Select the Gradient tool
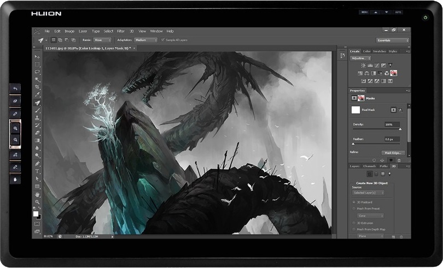 click(x=37, y=140)
